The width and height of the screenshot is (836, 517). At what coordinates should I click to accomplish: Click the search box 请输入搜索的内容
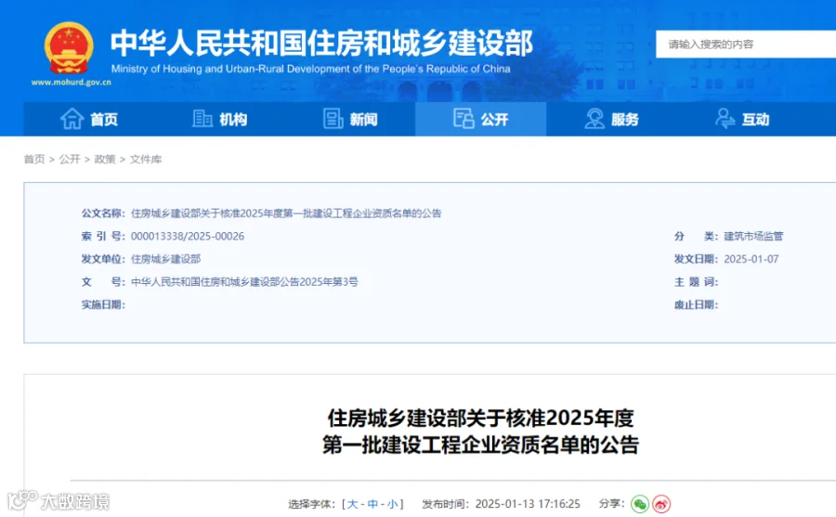point(746,45)
